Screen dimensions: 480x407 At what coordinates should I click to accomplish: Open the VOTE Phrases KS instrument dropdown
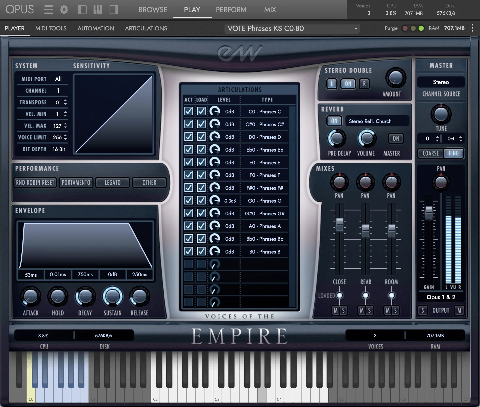point(292,28)
